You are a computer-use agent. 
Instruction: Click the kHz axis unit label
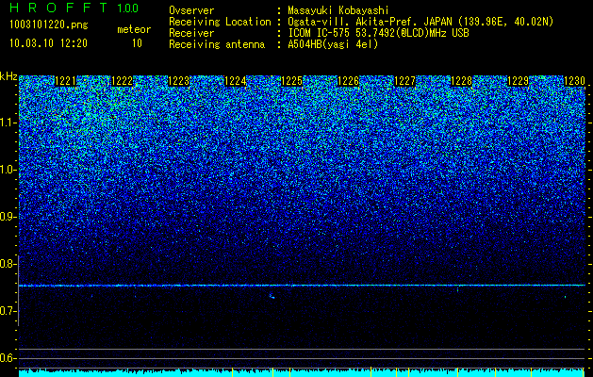(x=8, y=76)
